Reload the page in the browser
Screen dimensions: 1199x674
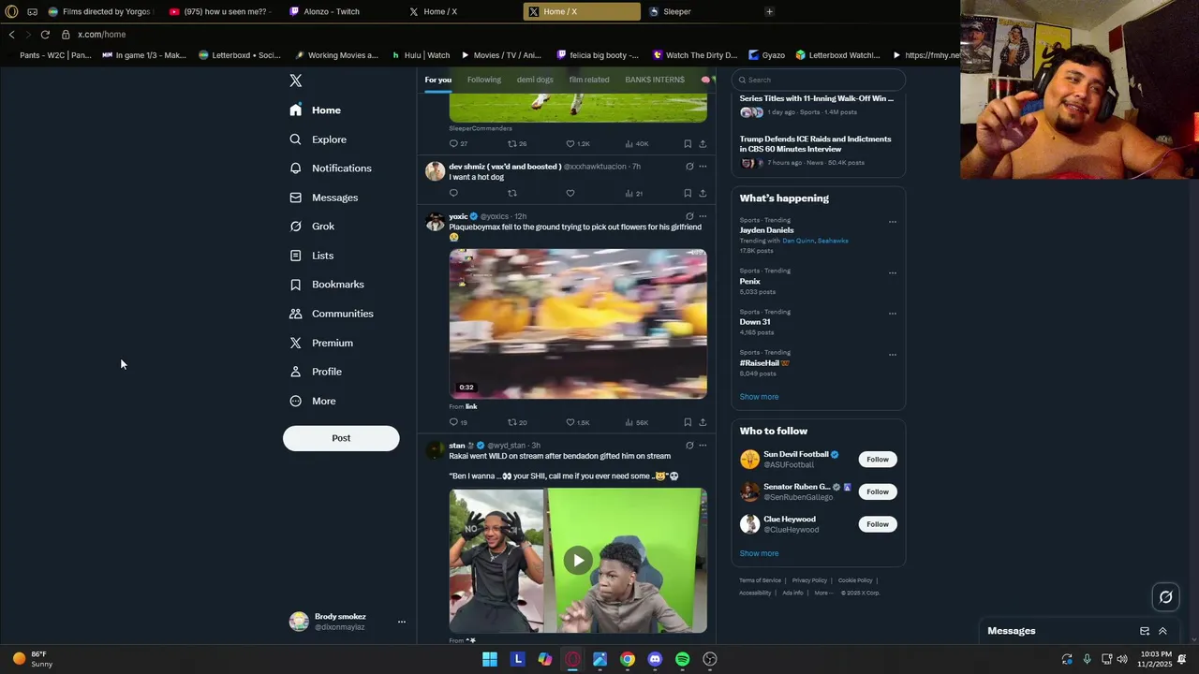pyautogui.click(x=44, y=35)
